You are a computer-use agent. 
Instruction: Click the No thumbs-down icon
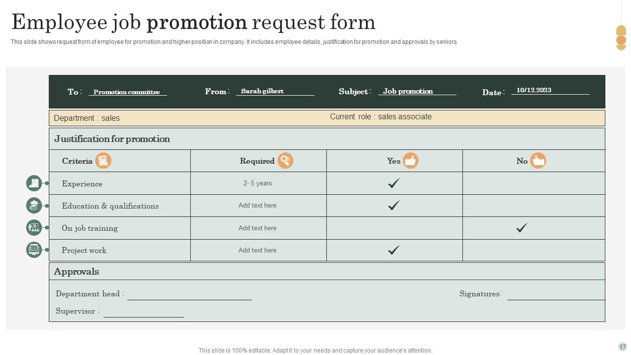(x=538, y=161)
